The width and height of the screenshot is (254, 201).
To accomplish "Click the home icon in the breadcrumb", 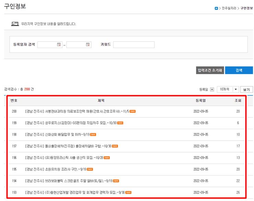I will pos(216,8).
